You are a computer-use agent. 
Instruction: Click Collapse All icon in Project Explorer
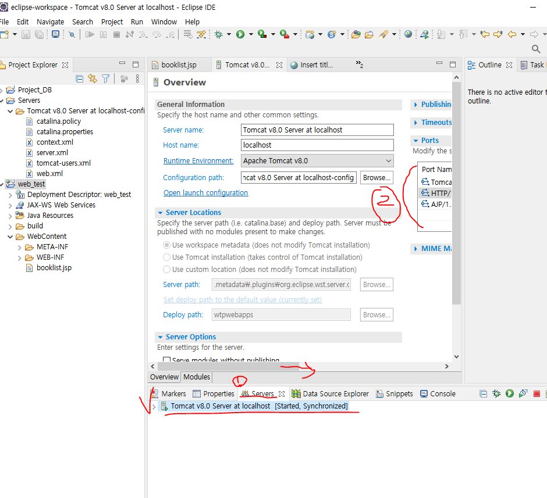click(80, 78)
